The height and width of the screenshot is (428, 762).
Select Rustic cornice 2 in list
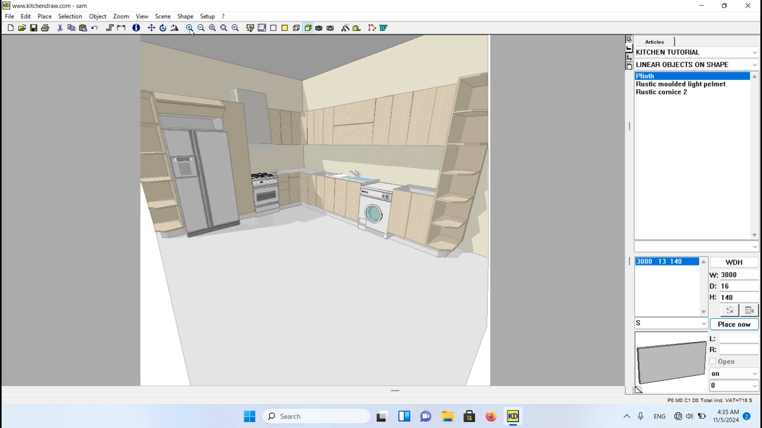tap(661, 92)
